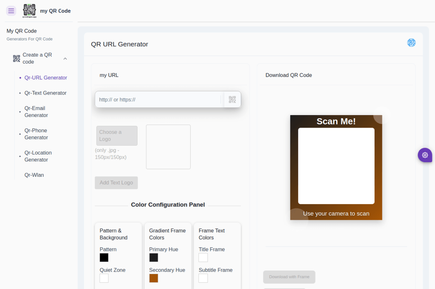The image size is (435, 289).
Task: Open Qr-URL Generator page
Action: click(46, 78)
